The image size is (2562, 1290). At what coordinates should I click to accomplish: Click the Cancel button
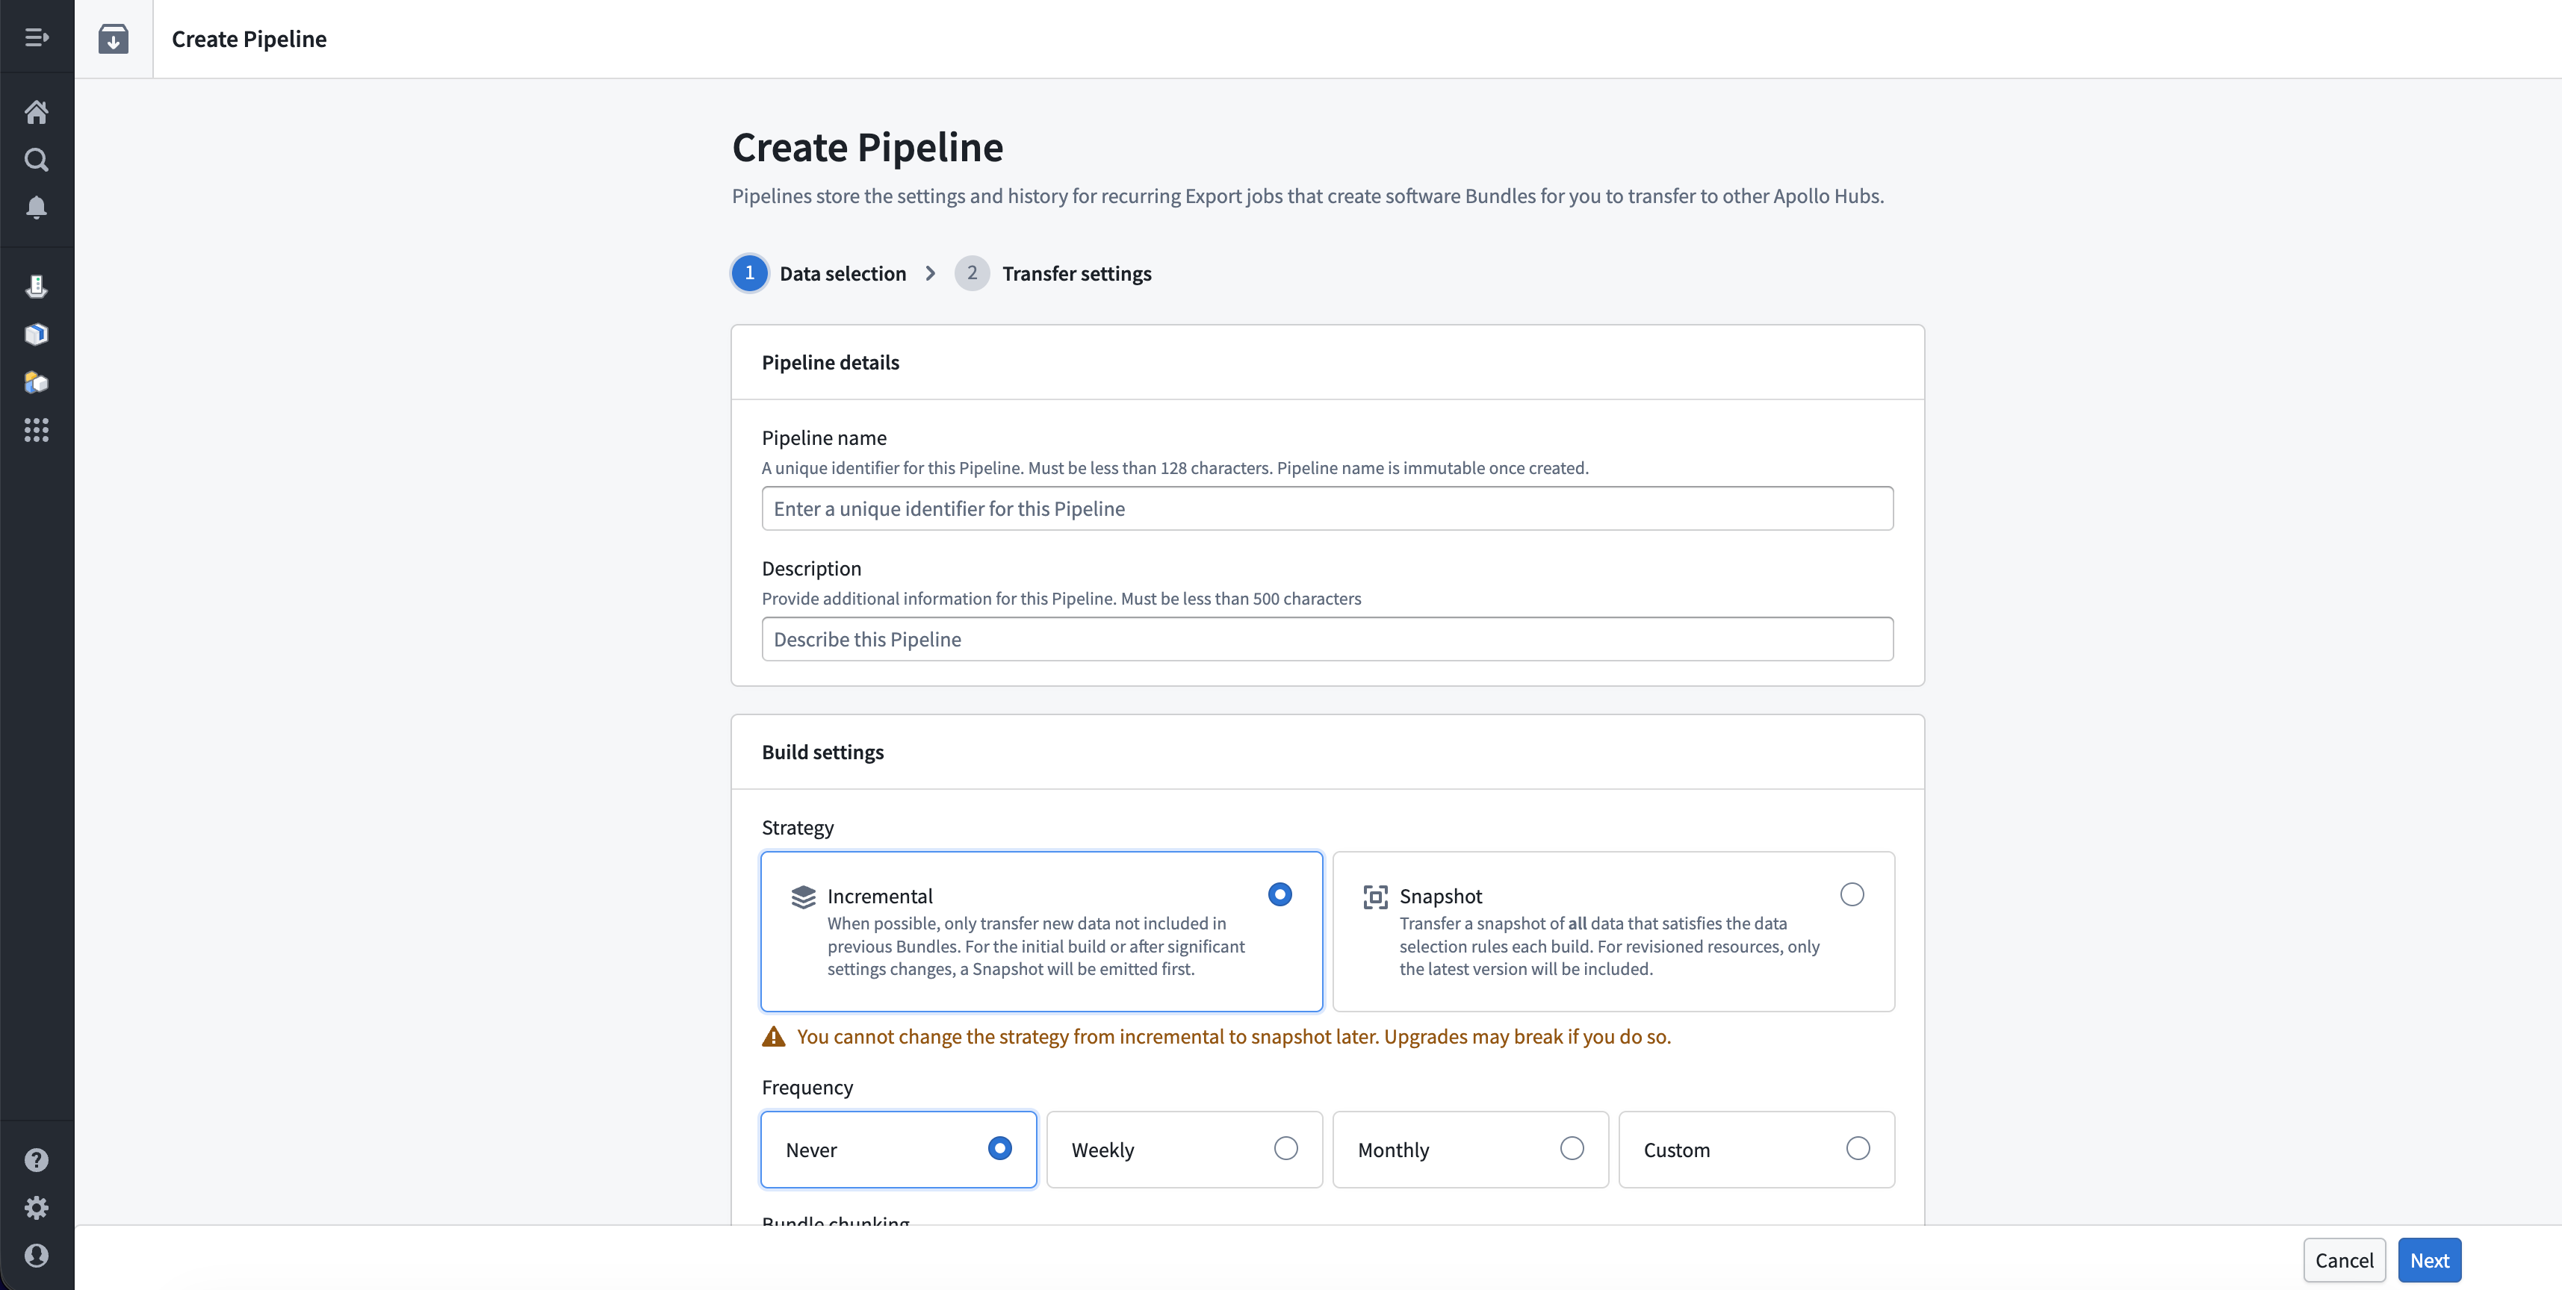(x=2344, y=1260)
